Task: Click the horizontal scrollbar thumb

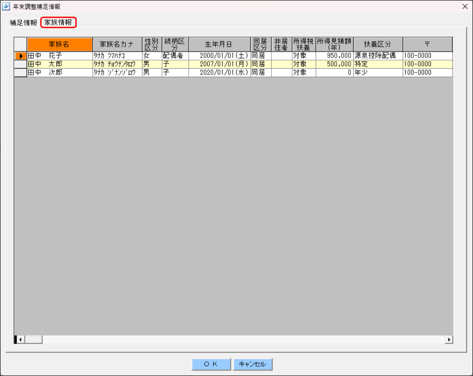Action: pos(33,340)
